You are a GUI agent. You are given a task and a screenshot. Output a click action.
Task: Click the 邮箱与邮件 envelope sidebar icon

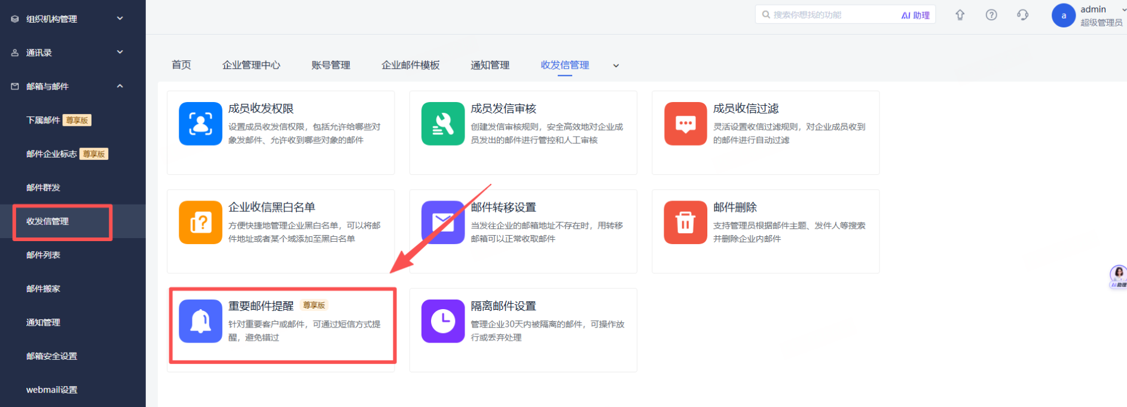[x=15, y=87]
